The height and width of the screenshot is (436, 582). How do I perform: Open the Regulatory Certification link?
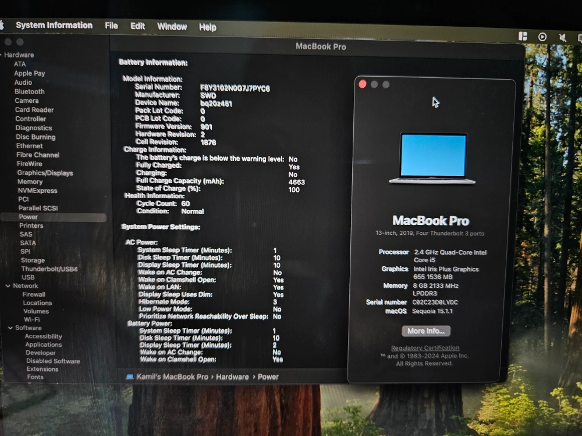click(x=425, y=348)
